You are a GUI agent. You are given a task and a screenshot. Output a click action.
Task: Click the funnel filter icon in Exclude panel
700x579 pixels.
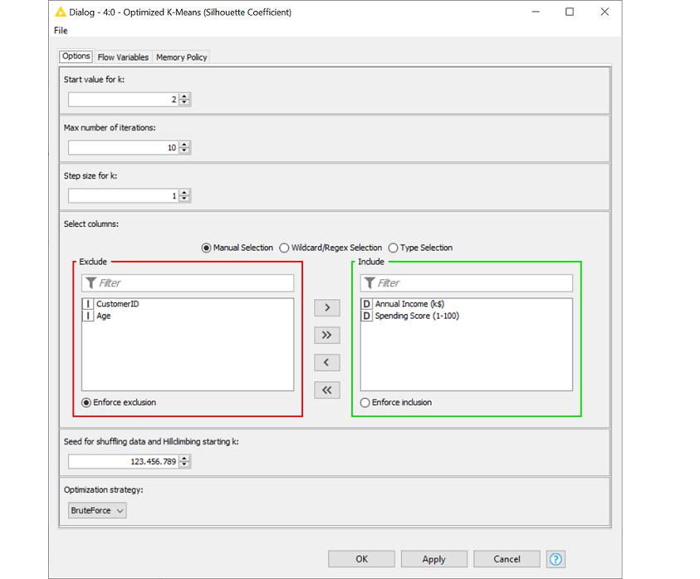(91, 282)
